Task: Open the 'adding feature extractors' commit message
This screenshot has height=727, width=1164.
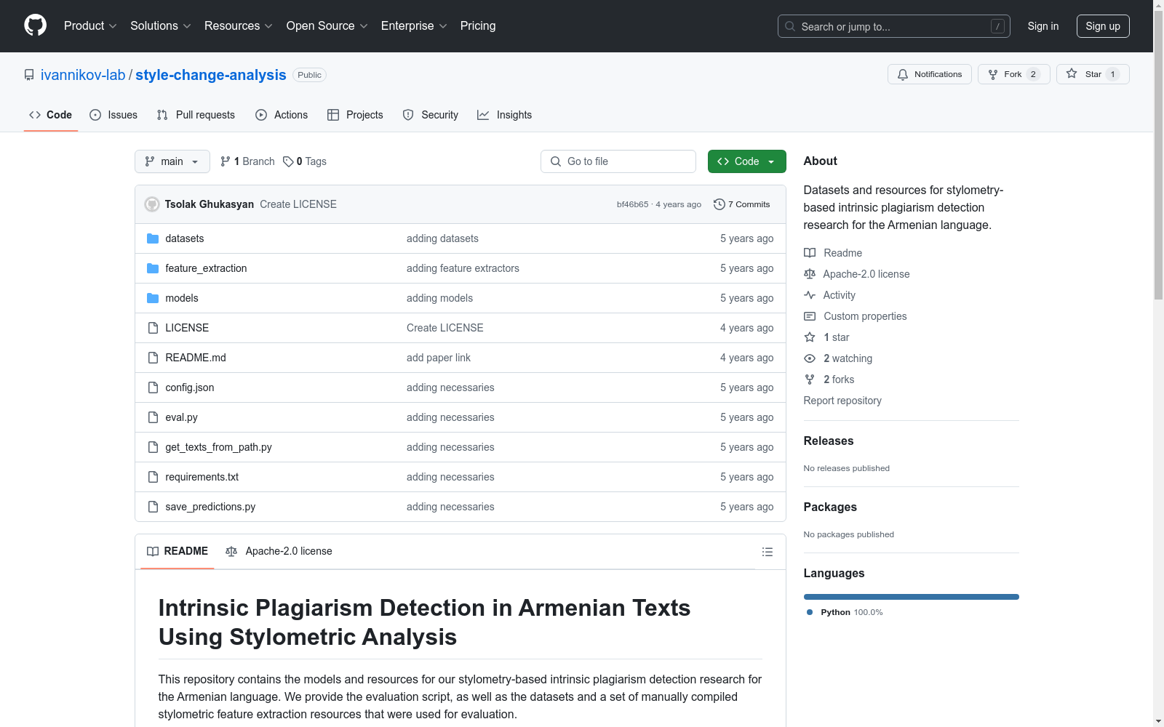Action: (x=463, y=268)
